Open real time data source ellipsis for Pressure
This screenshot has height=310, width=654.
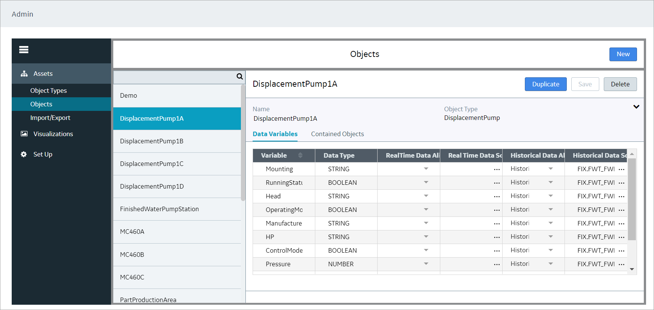coord(497,264)
